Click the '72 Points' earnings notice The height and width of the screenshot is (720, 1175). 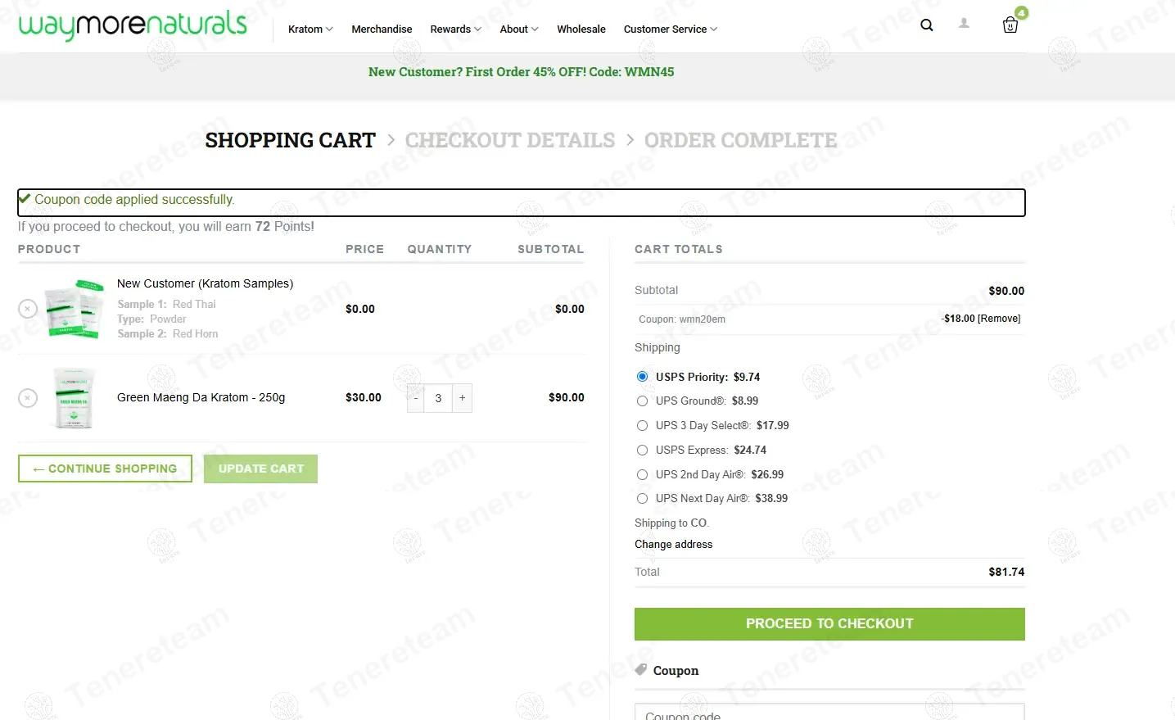point(166,226)
